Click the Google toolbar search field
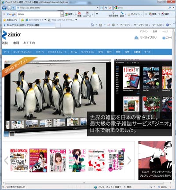 pos(39,14)
